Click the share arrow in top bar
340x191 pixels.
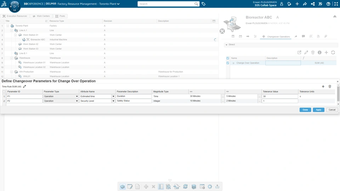[305, 4]
